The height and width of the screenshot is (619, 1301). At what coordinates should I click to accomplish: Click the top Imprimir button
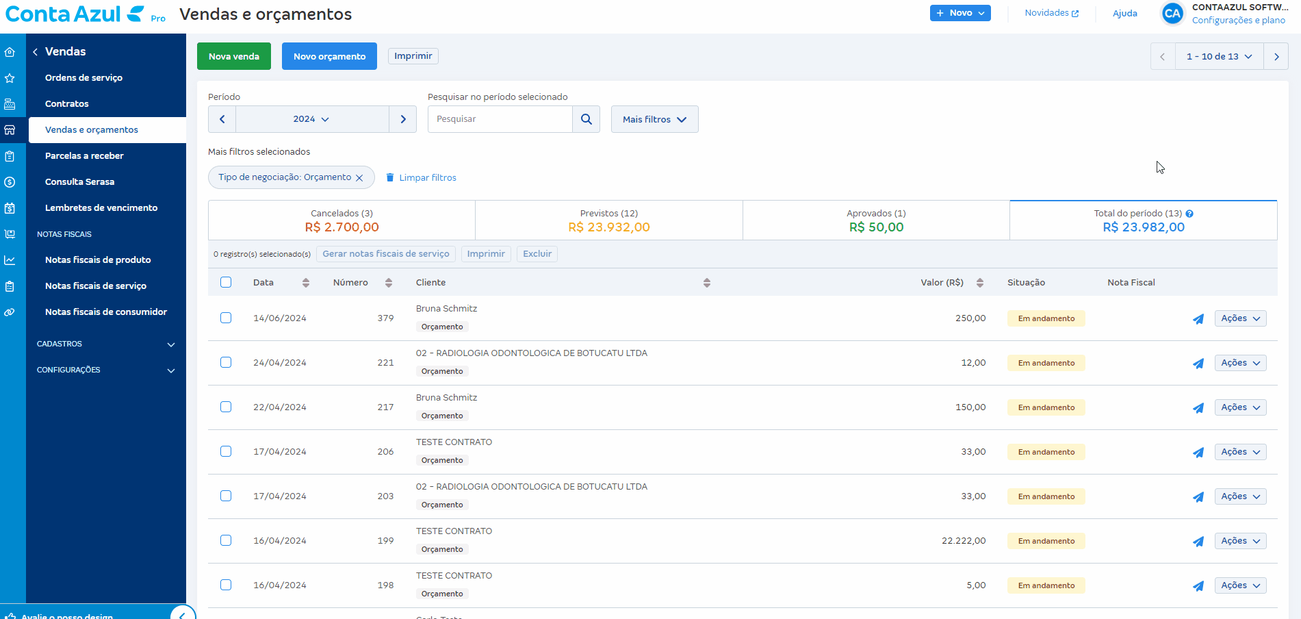click(x=413, y=56)
